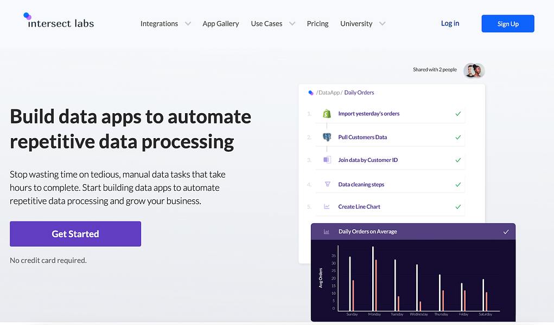Select Data cleaning steps row
Image resolution: width=554 pixels, height=325 pixels.
(390, 184)
